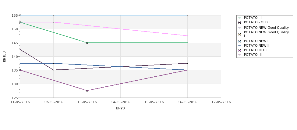297x130 pixels.
Task: Select the dark line 135 point on 12-05-2016
Action: (53, 70)
